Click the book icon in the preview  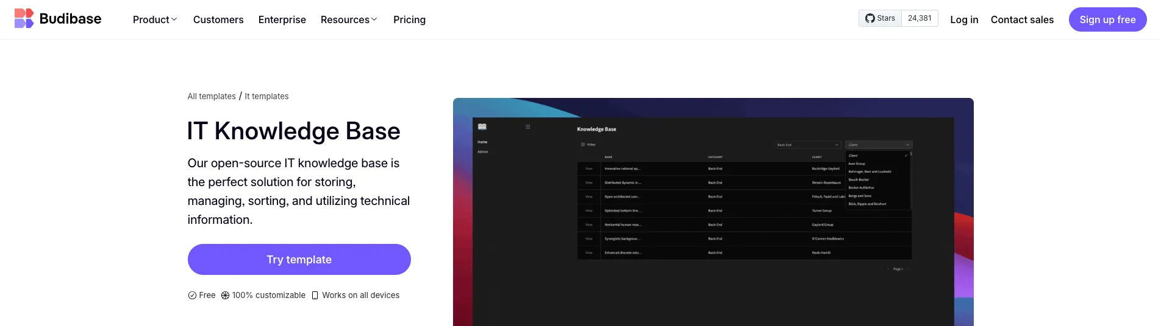coord(482,127)
